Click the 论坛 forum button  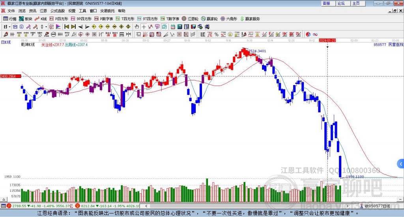coord(343,3)
